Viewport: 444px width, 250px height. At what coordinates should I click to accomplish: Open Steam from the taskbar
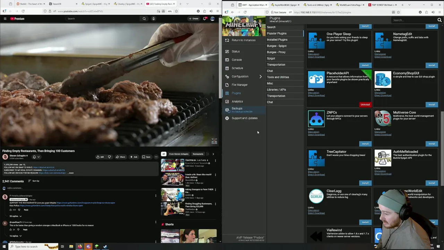coord(105,247)
